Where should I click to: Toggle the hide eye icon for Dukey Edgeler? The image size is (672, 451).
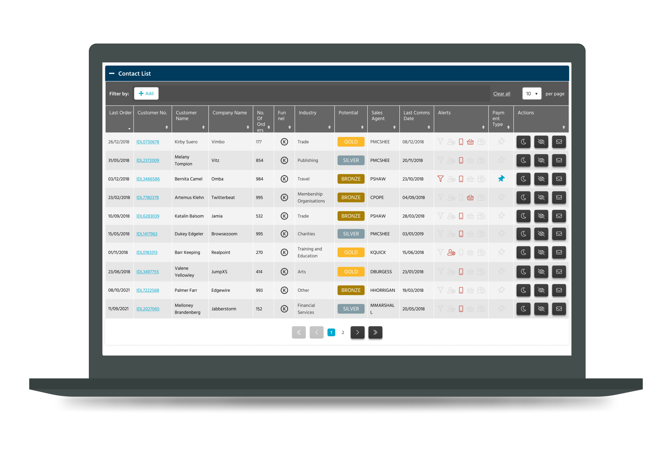541,234
